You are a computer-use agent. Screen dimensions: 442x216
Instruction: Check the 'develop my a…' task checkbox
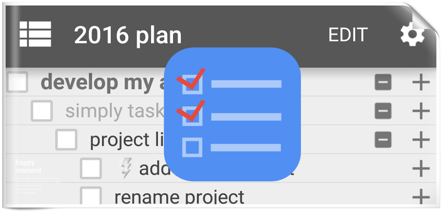coord(17,82)
